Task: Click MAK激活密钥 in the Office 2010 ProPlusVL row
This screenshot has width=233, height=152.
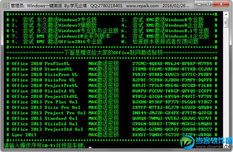Action: (104, 64)
